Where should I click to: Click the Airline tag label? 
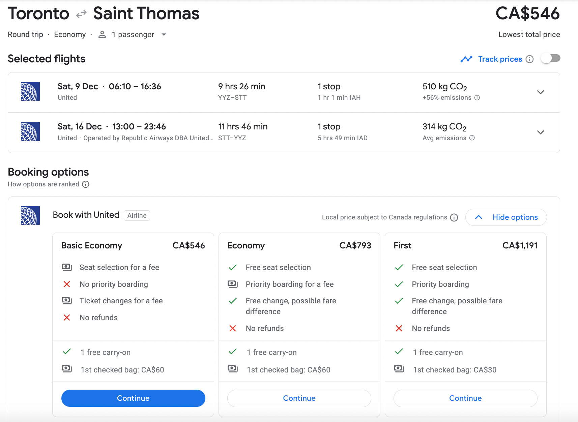137,215
